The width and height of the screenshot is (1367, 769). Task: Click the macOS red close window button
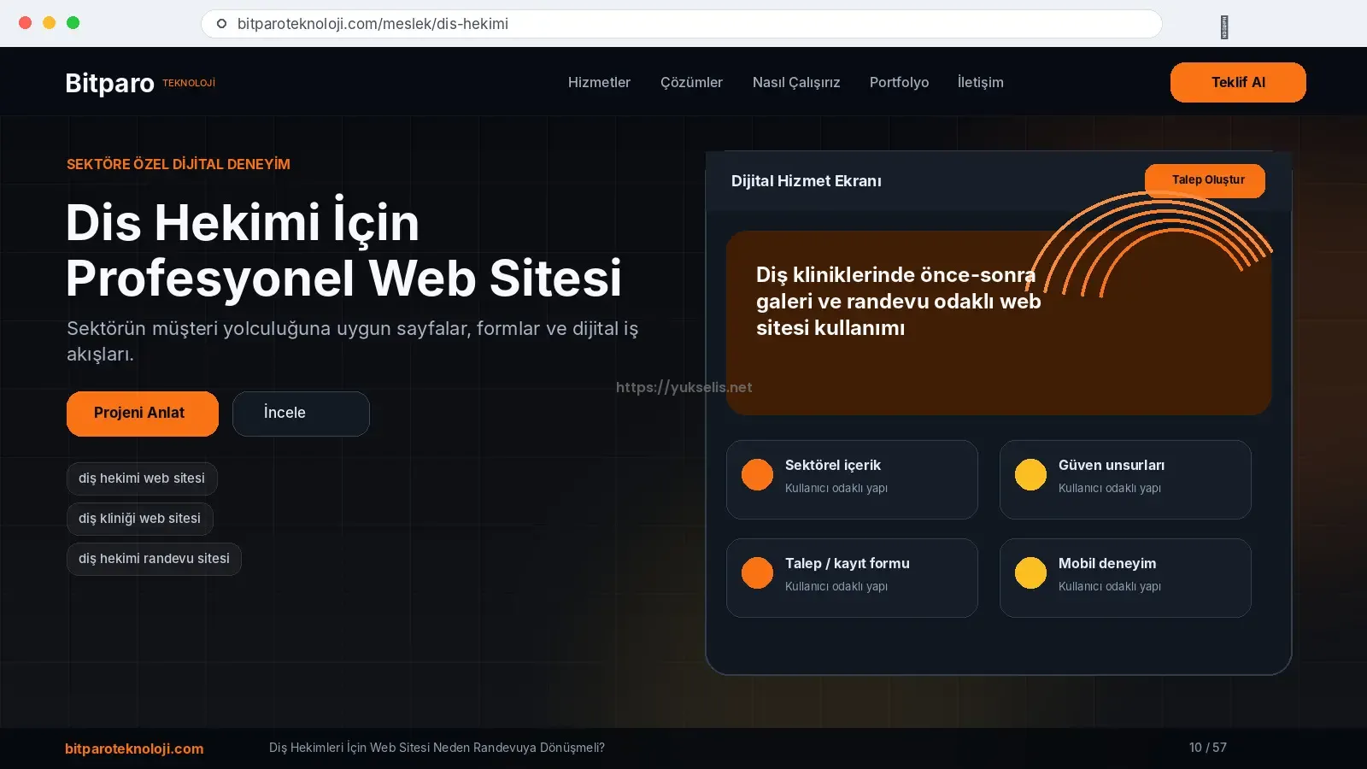(26, 23)
